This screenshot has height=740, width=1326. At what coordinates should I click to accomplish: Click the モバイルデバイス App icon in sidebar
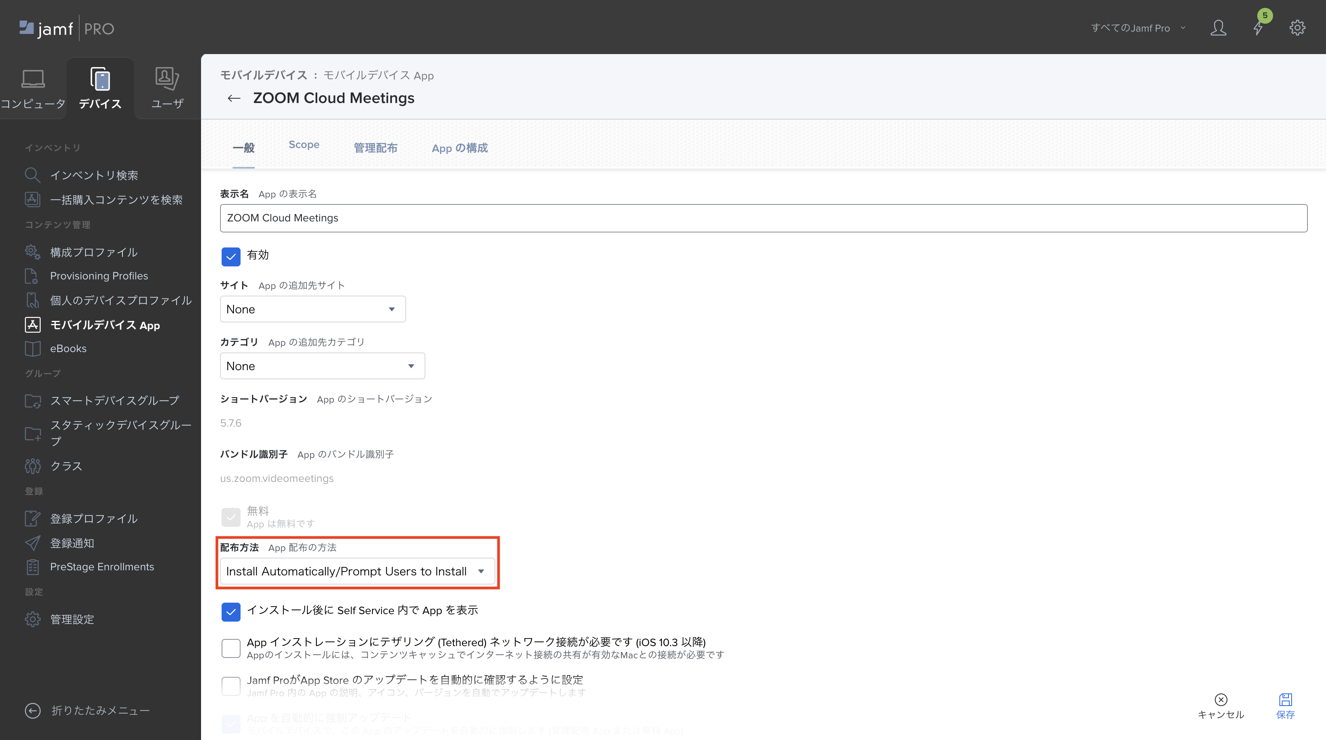click(x=33, y=324)
